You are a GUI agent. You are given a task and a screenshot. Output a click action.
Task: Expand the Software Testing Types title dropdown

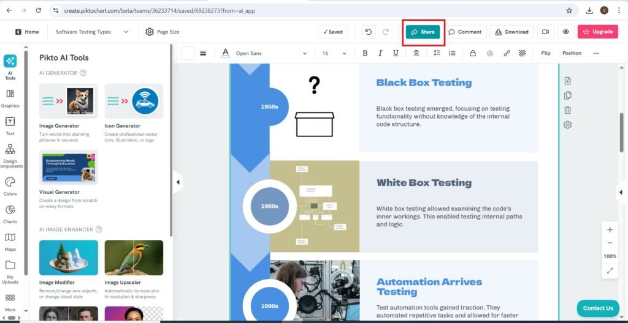92,32
